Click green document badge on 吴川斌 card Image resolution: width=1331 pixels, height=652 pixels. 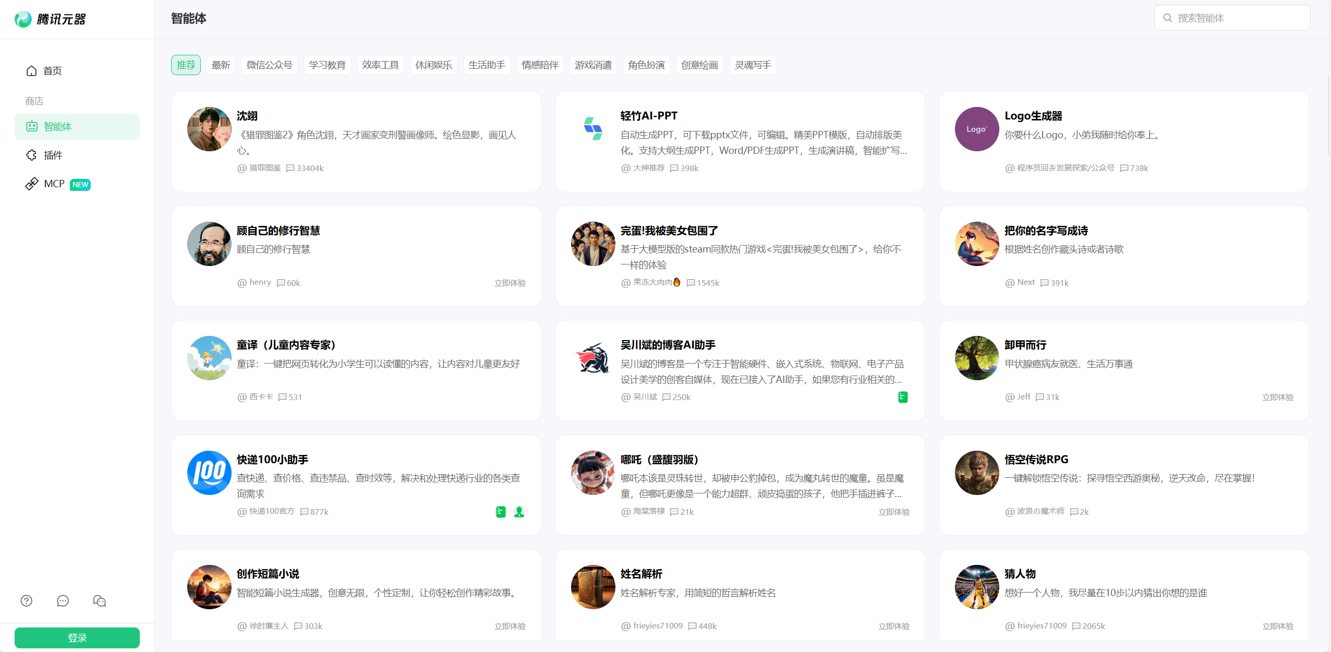tap(903, 397)
